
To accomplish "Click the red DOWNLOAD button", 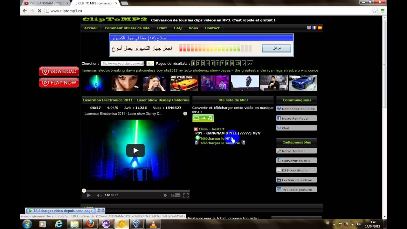I will tap(59, 72).
